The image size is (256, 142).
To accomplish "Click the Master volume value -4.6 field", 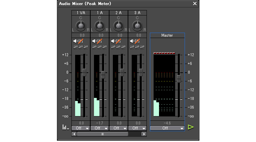I will (167, 123).
